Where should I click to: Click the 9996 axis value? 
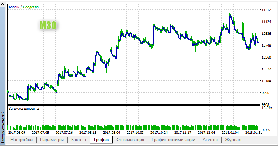[266, 93]
